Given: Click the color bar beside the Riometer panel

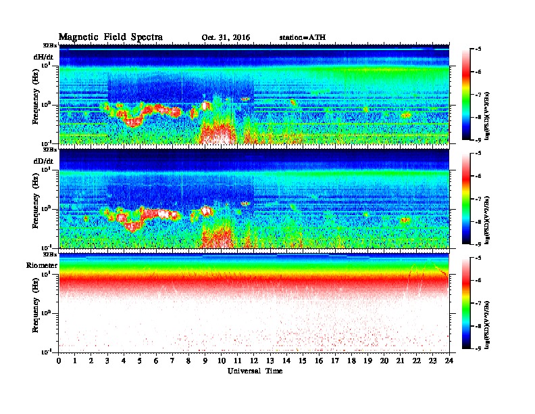Looking at the screenshot, I should (x=466, y=303).
